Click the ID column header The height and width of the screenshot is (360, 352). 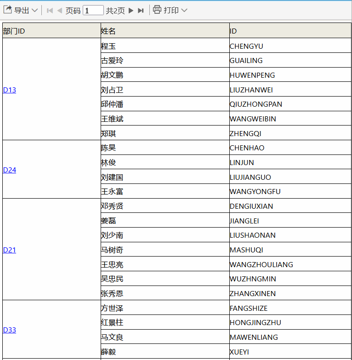[290, 30]
